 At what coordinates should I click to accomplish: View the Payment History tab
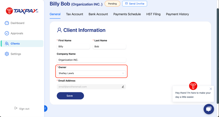177,14
